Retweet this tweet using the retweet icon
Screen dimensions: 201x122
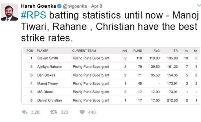(54, 112)
